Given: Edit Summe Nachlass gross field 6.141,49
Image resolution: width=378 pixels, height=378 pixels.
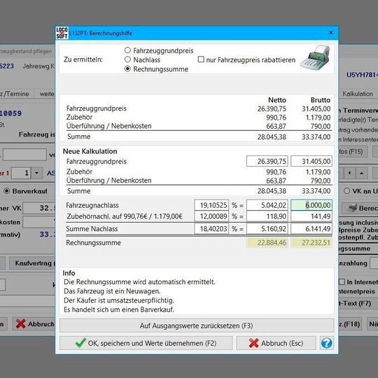Looking at the screenshot, I should (311, 228).
